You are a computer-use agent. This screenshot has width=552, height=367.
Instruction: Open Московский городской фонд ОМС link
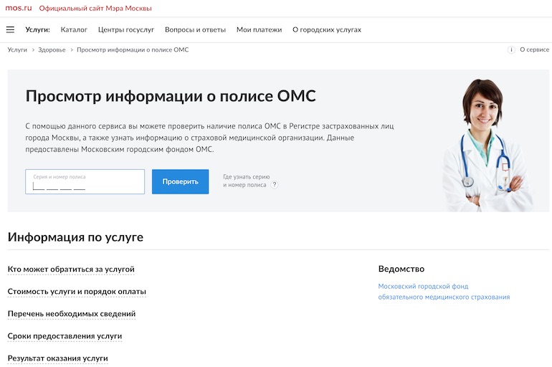tap(444, 292)
